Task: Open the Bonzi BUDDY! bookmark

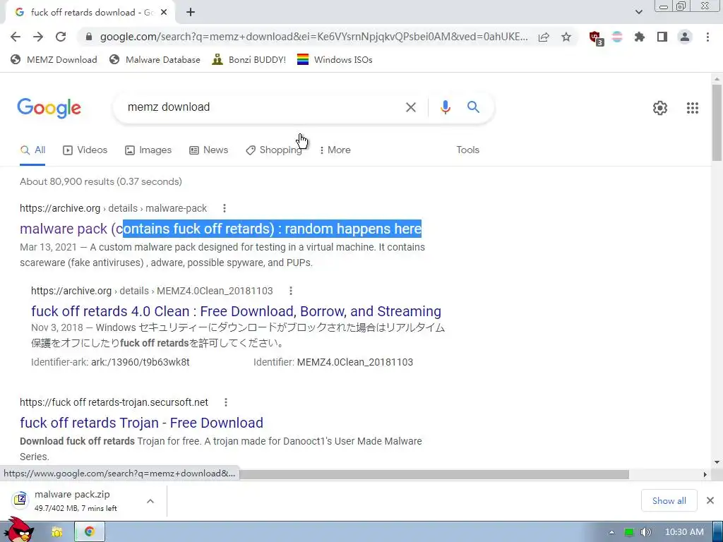Action: pos(249,59)
